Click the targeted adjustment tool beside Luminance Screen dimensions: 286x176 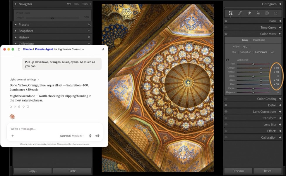pos(227,60)
